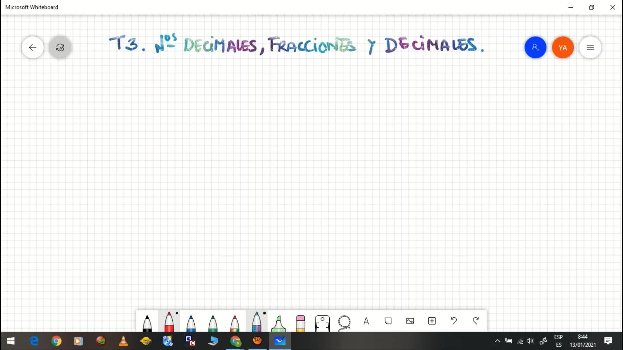Screen dimensions: 623x350
Task: Toggle the lasso select tool
Action: 344,322
